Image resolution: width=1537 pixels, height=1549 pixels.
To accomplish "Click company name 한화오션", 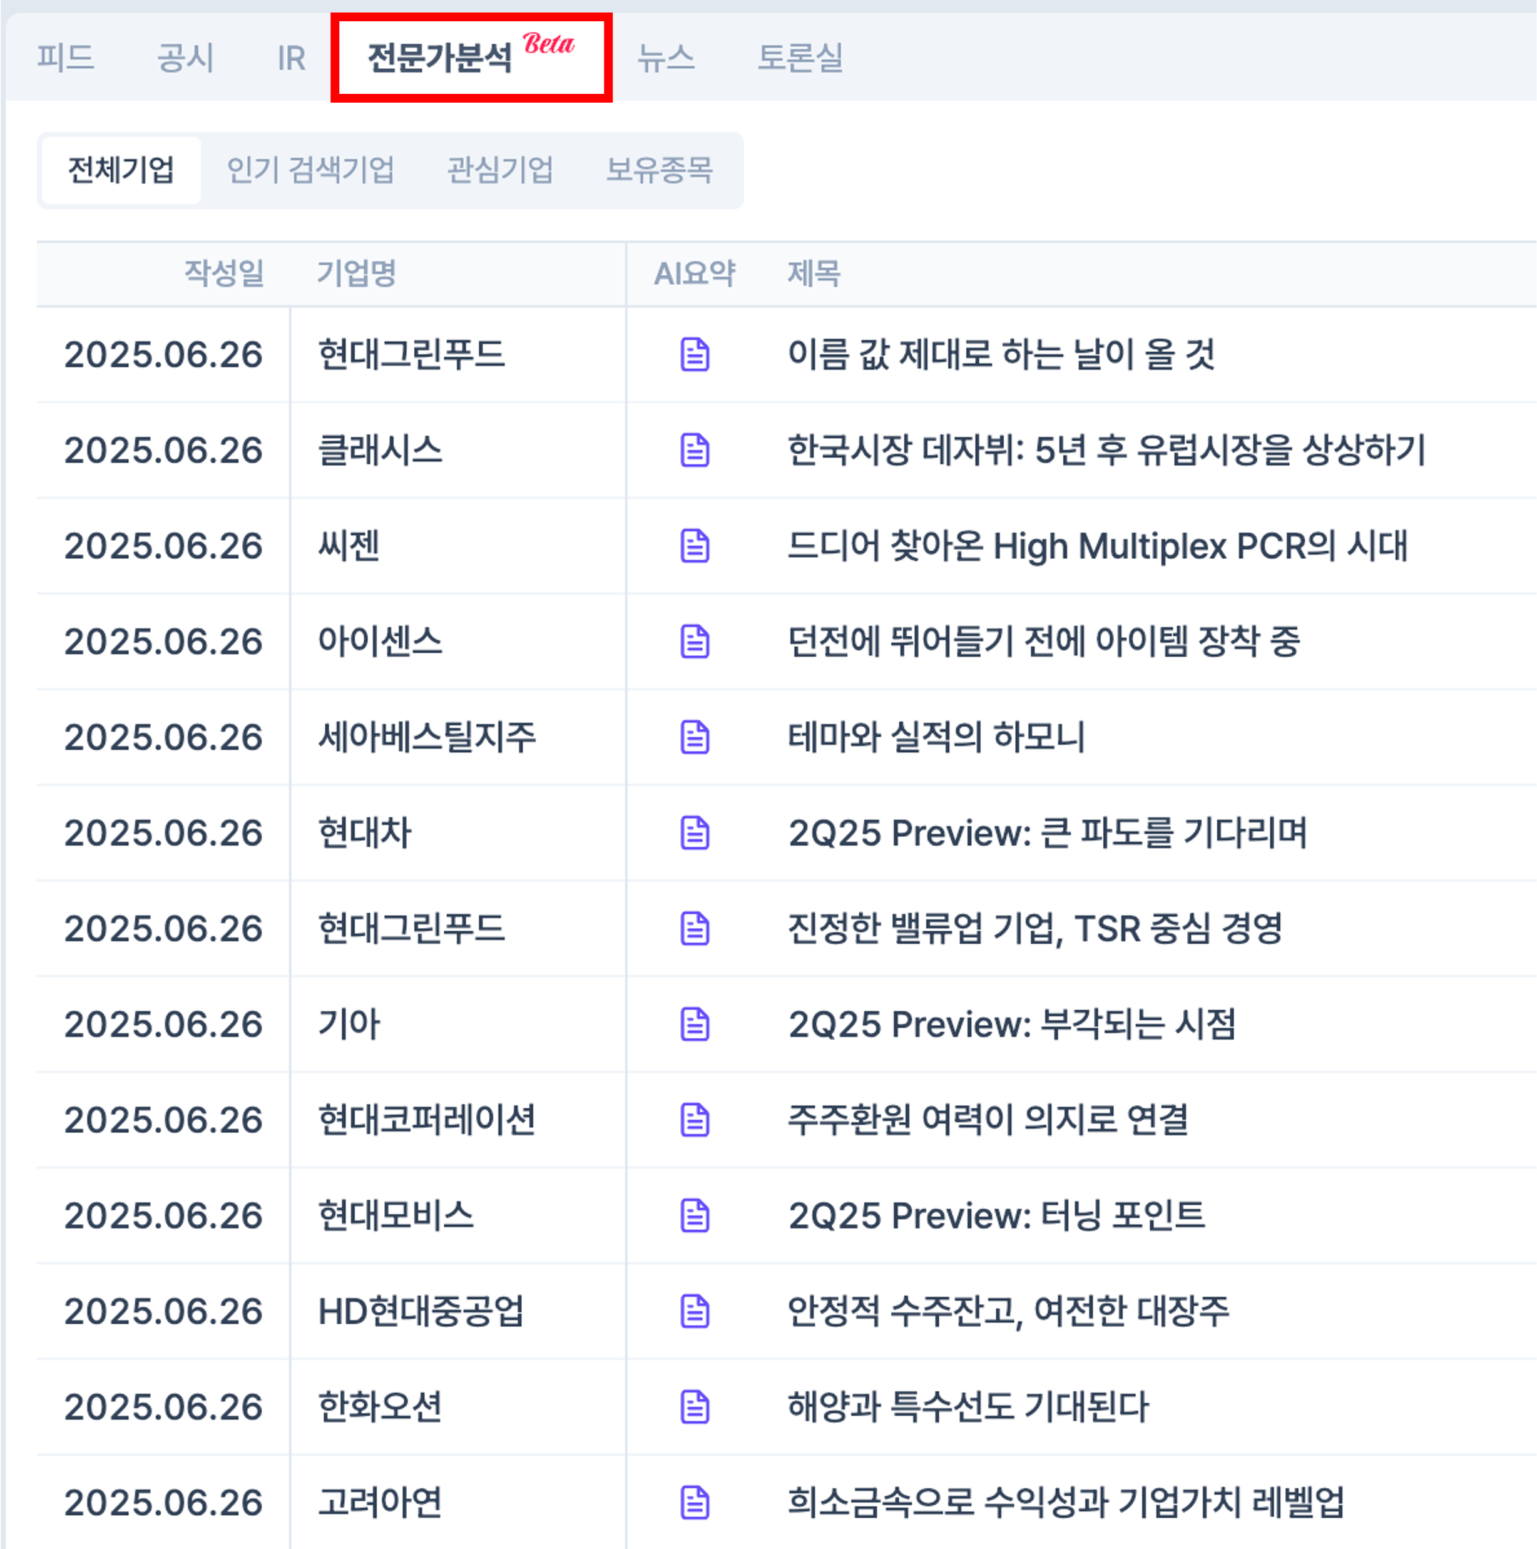I will [380, 1407].
